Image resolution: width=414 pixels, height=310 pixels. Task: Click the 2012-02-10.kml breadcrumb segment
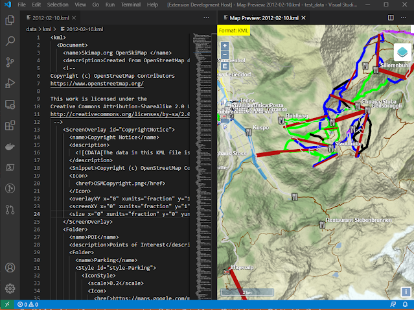point(84,29)
